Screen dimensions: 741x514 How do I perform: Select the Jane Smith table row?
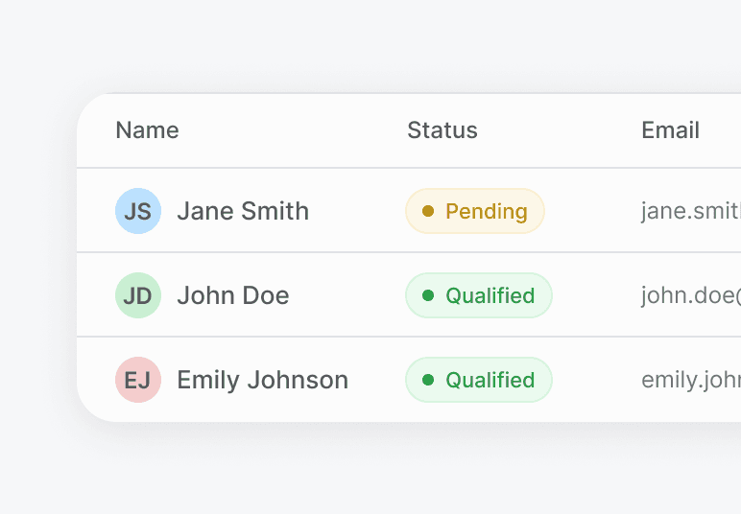pyautogui.click(x=409, y=211)
